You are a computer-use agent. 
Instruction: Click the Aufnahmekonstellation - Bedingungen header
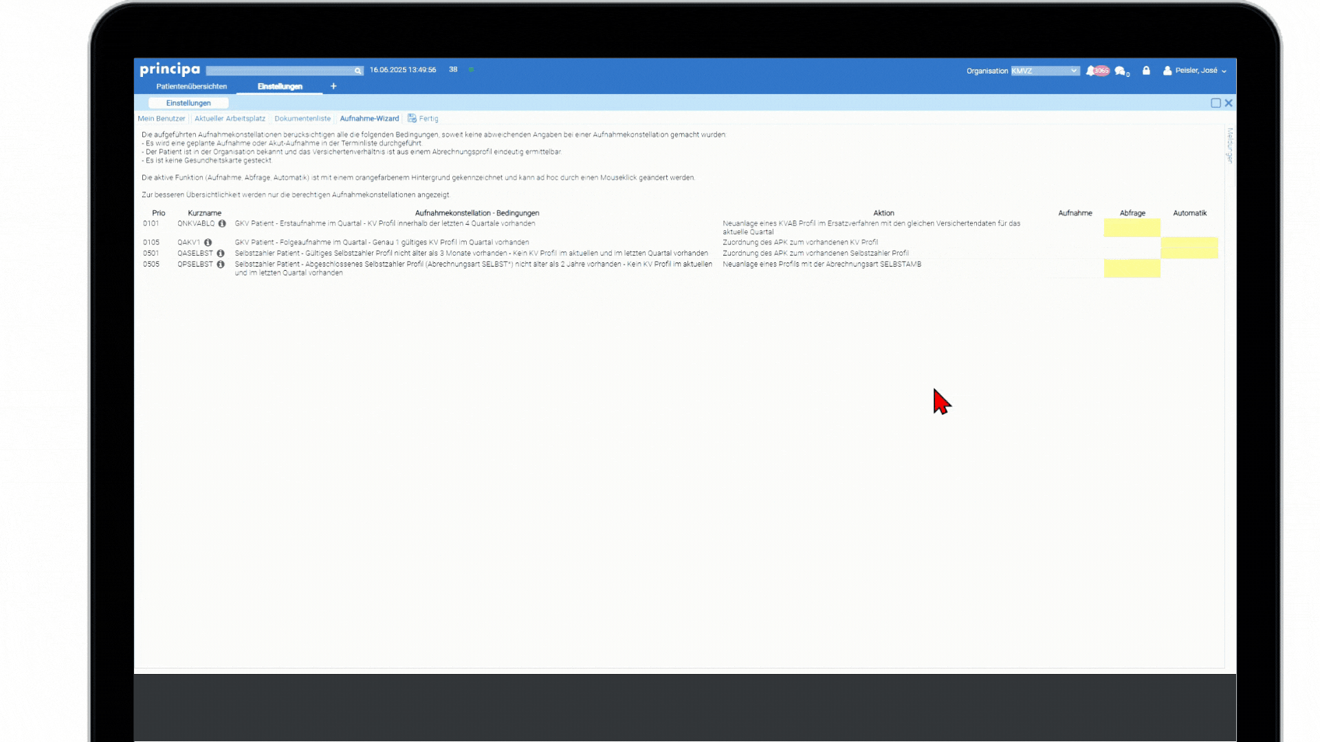click(x=477, y=213)
